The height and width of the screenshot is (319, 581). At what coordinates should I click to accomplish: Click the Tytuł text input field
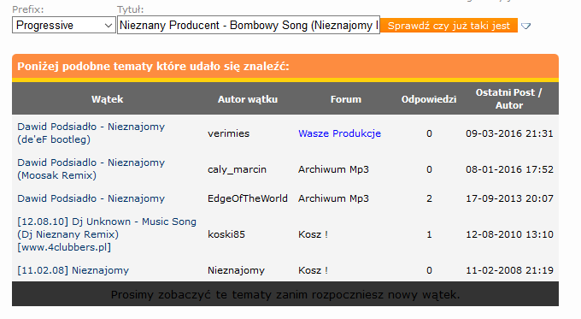point(249,25)
